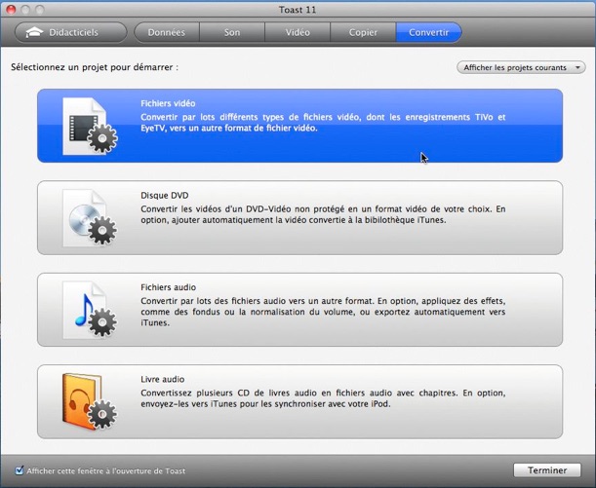Choose the Livre audio project title
596x488 pixels.
tap(162, 379)
